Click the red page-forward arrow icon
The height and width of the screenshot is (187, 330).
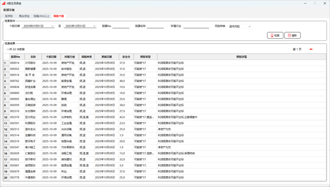click(311, 49)
